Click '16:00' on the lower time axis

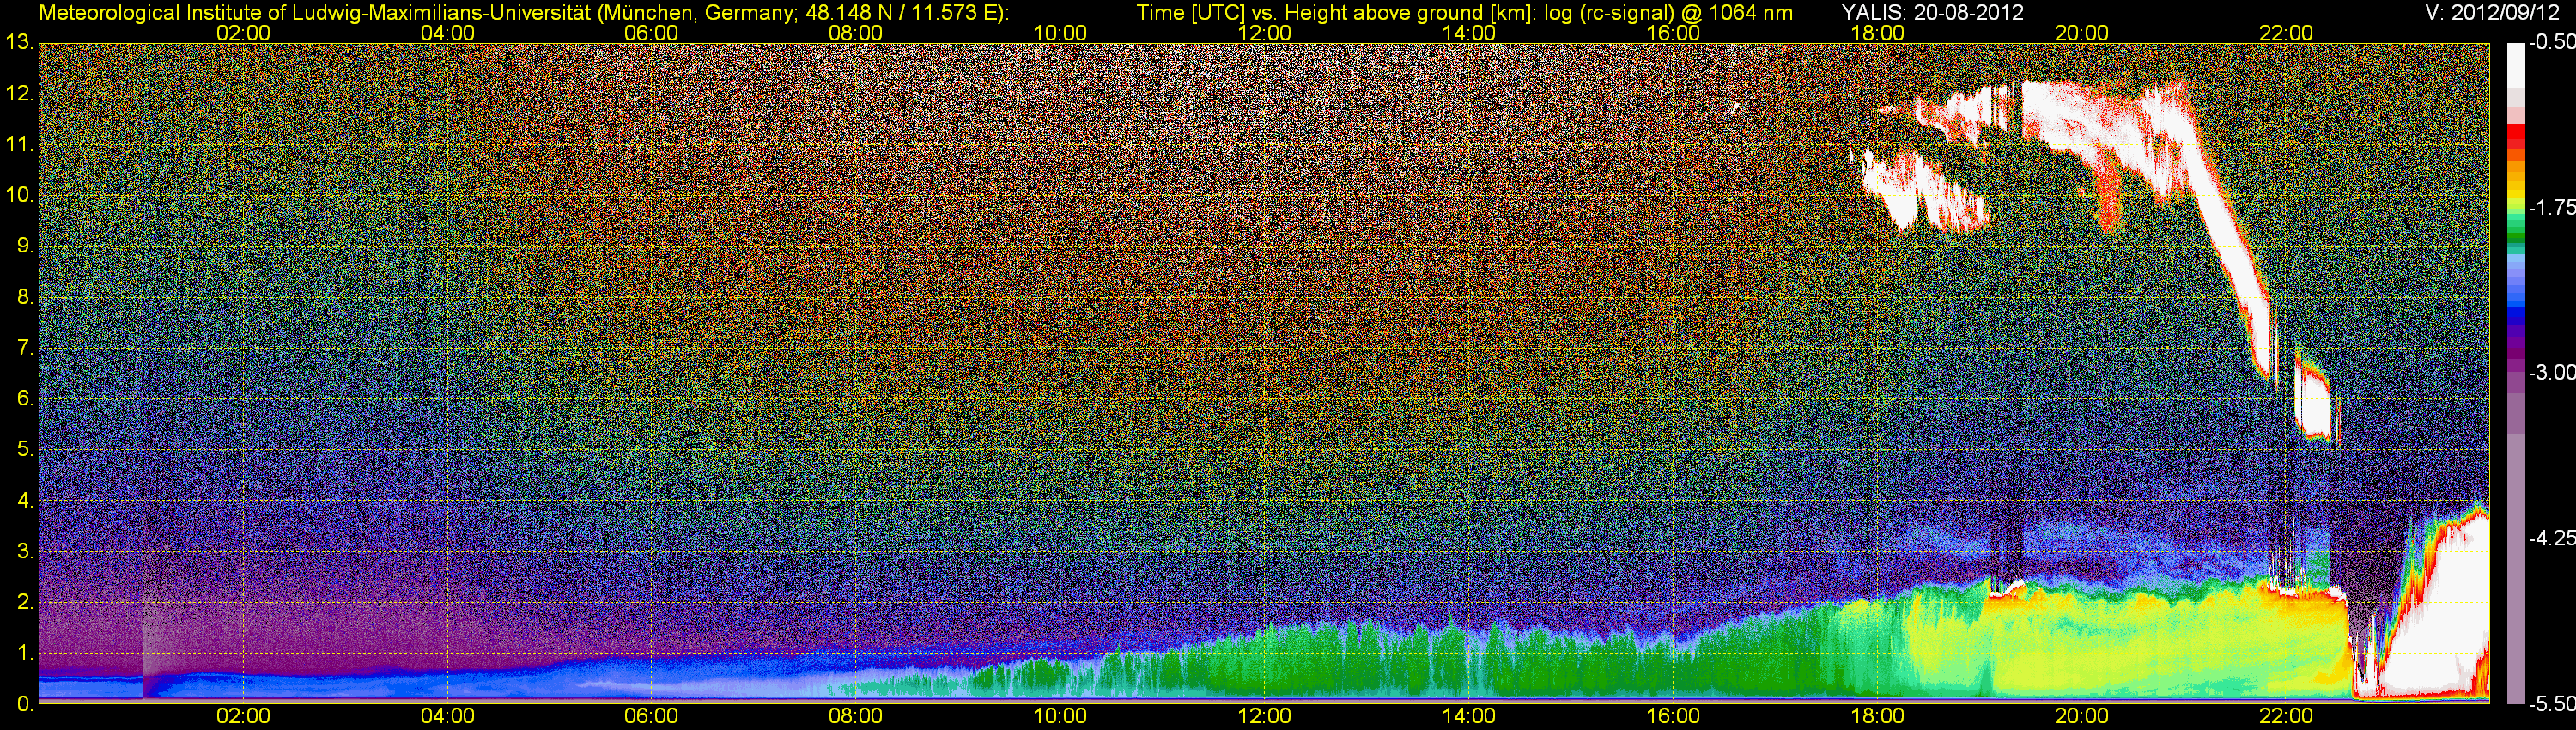[1673, 716]
